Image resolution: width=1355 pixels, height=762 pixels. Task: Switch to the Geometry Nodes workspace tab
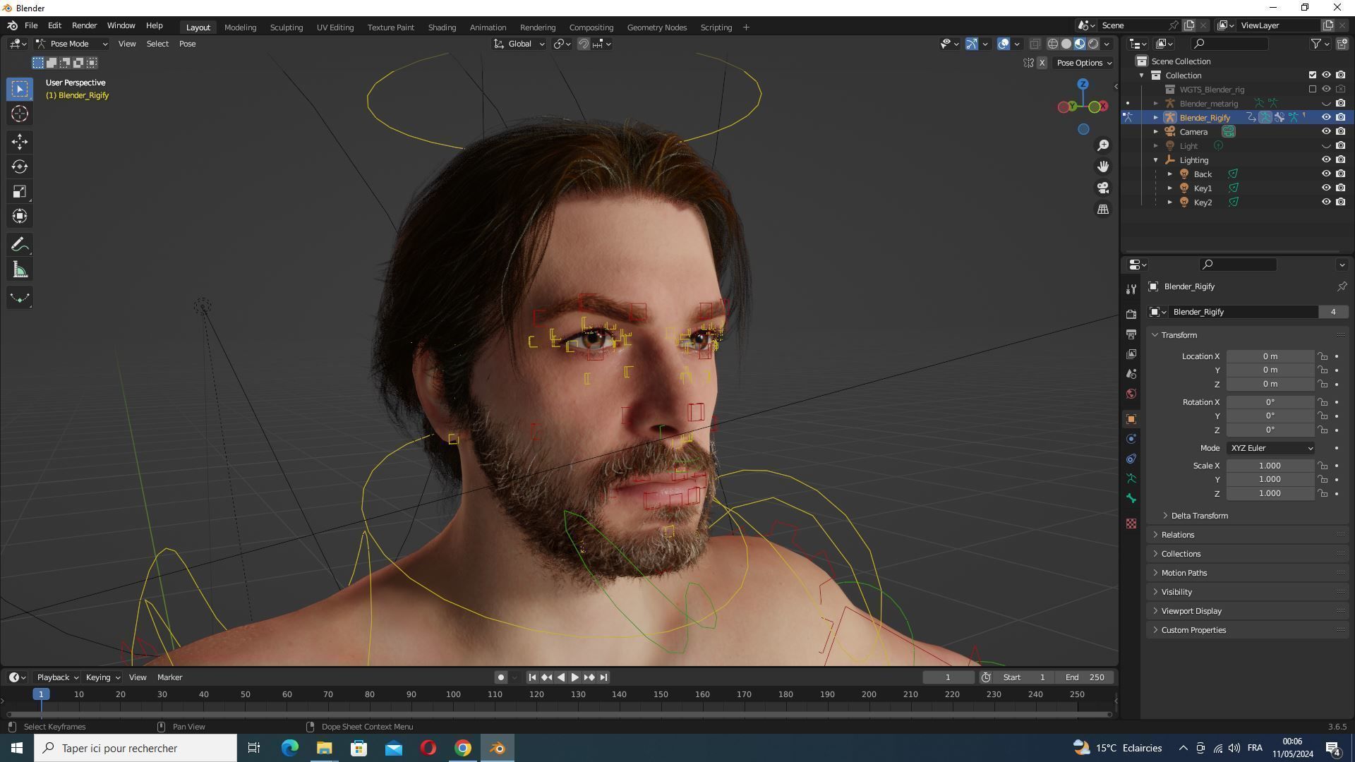tap(656, 28)
